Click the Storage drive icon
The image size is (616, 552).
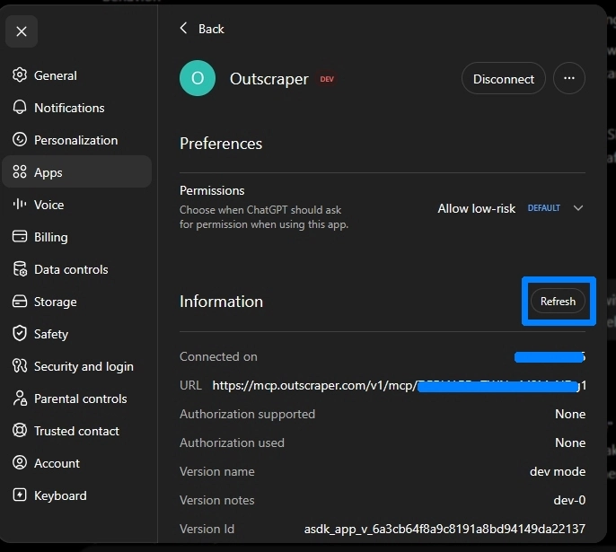tap(20, 302)
